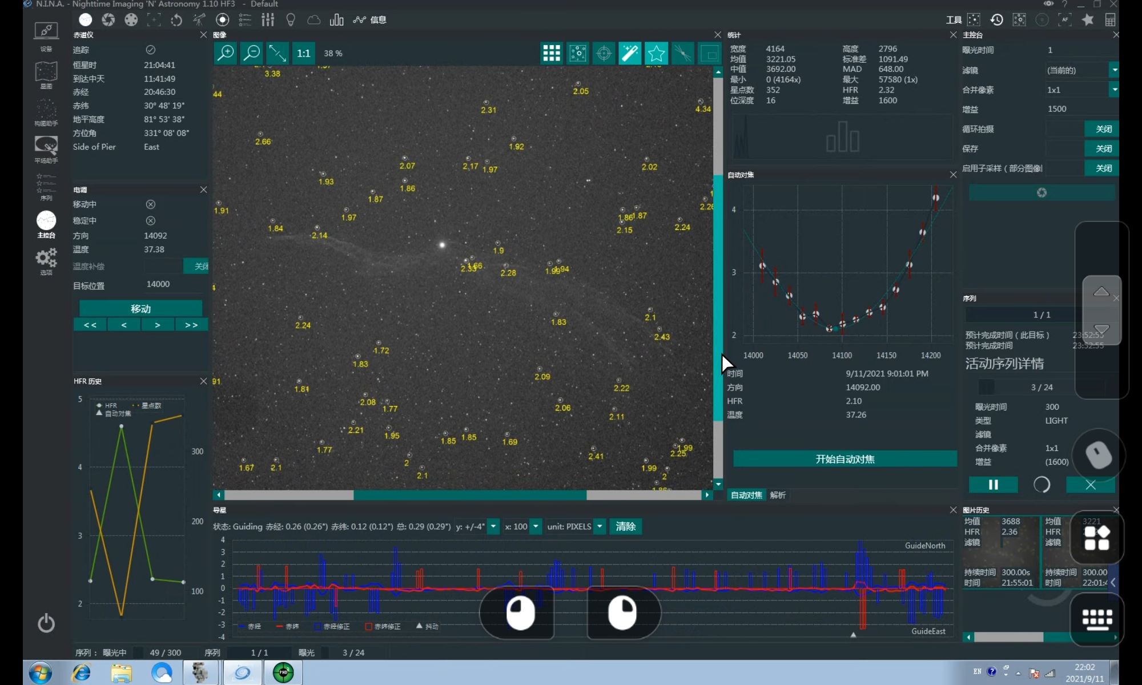Image resolution: width=1142 pixels, height=685 pixels.
Task: Open the Framing Assistant sidebar section
Action: click(x=46, y=112)
